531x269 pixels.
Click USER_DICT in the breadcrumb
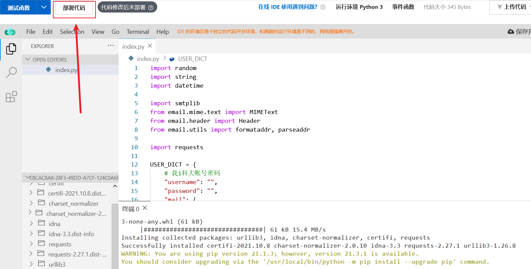(x=192, y=59)
